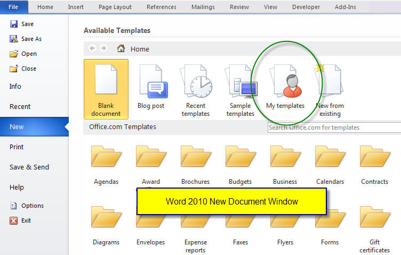Switch to the Home ribbon tab
The width and height of the screenshot is (401, 255).
coord(45,7)
